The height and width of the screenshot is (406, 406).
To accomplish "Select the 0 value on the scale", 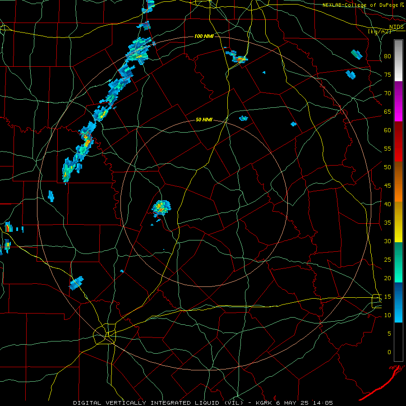I will coord(389,352).
